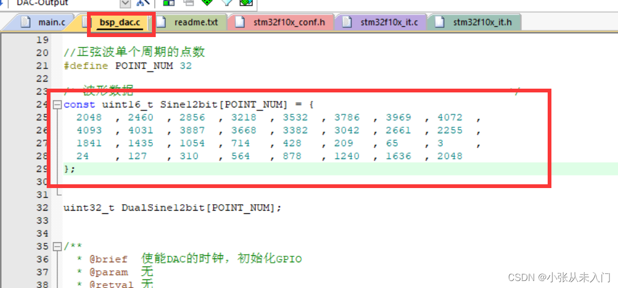Viewport: 618px width, 288px height.
Task: Click the value 4072 in the array
Action: pyautogui.click(x=450, y=118)
